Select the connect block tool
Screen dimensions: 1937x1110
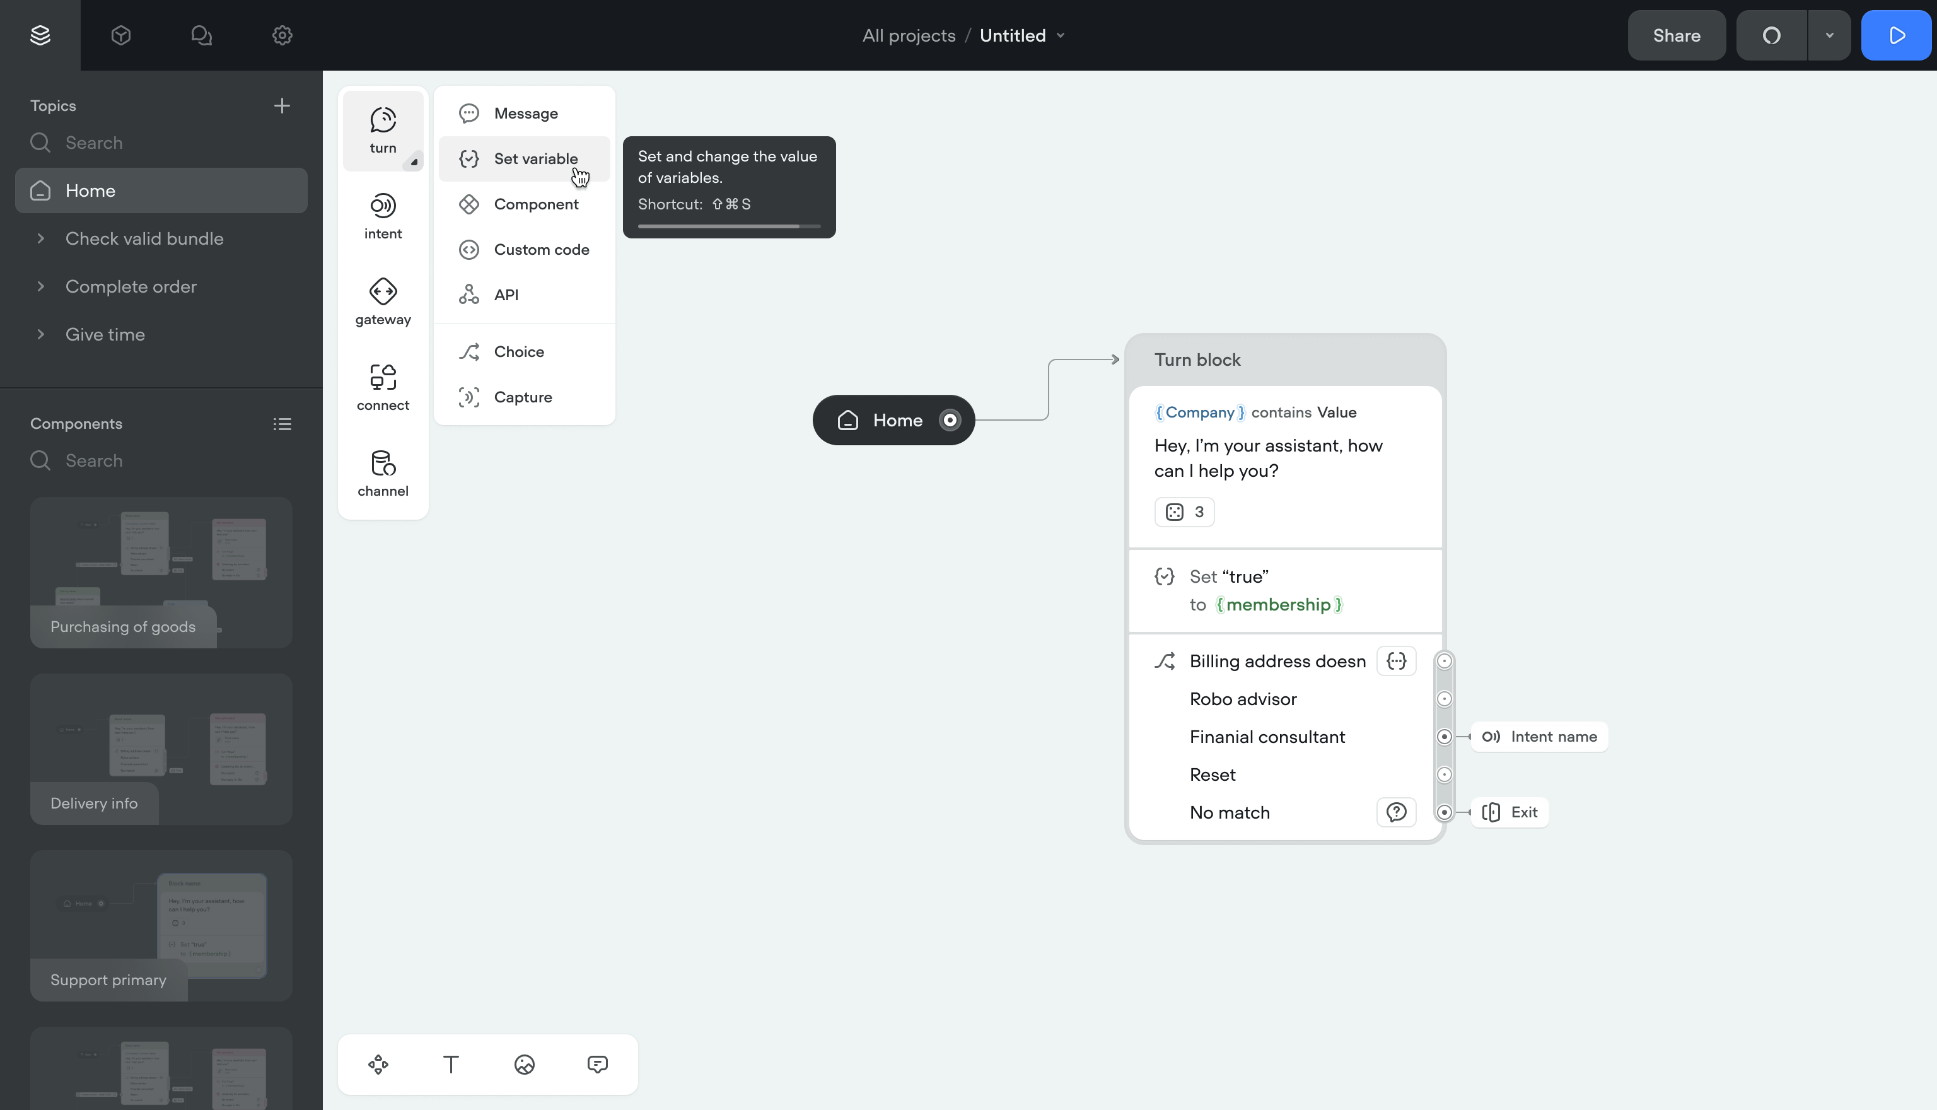[383, 388]
